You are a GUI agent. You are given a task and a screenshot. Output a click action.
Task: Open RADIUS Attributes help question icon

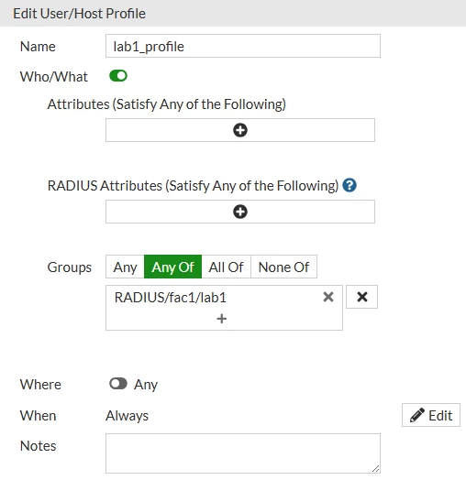[349, 185]
